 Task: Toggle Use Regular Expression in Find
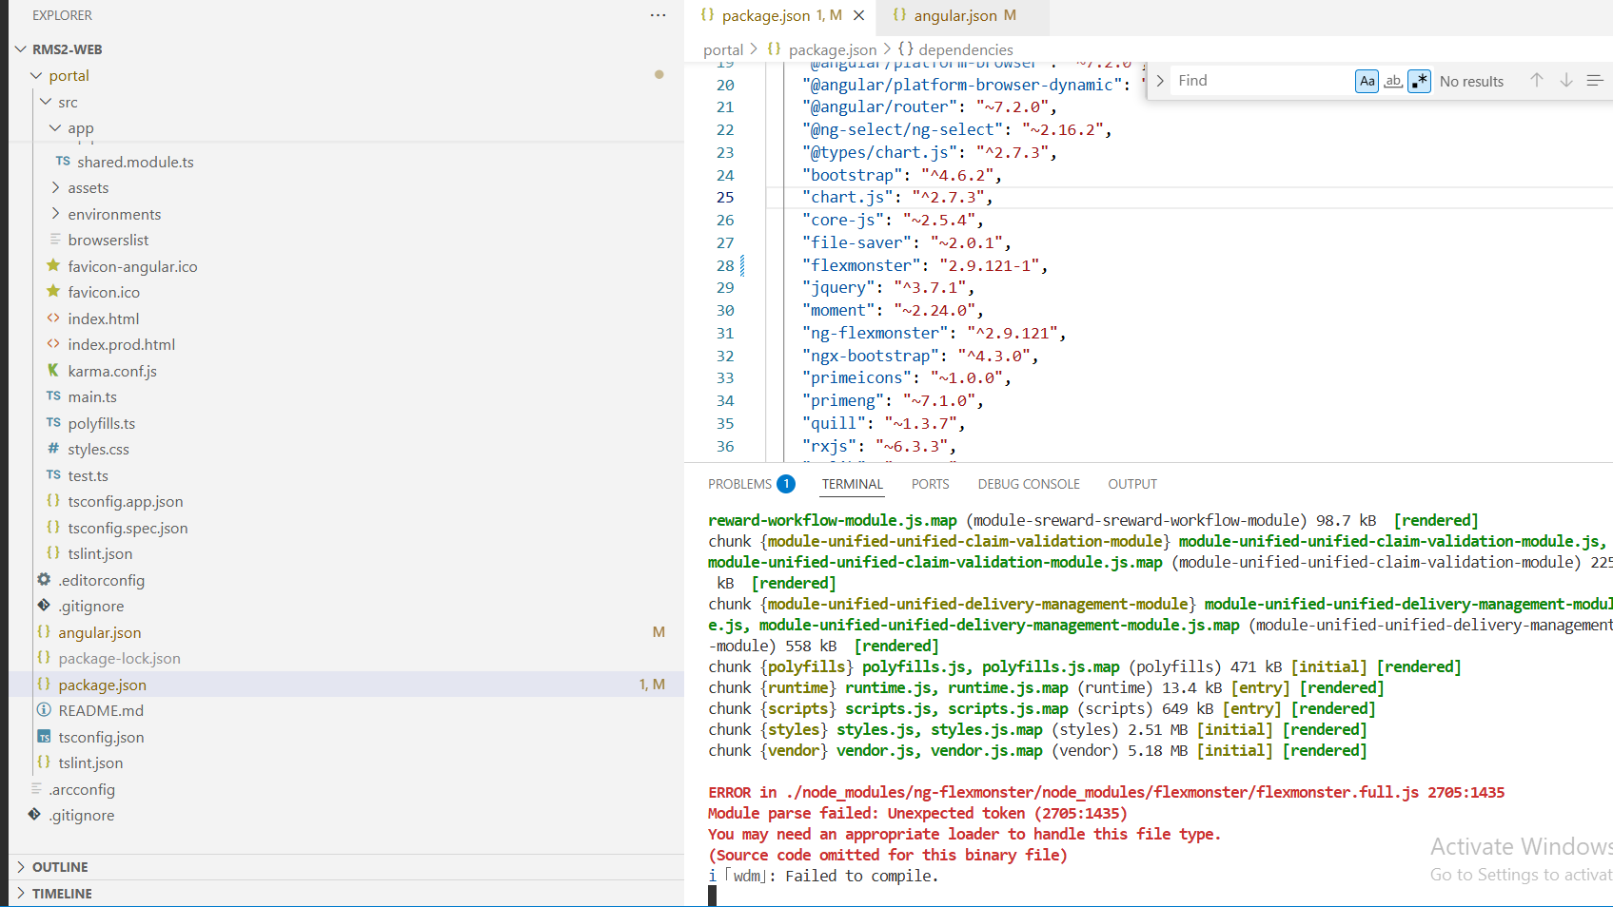click(1419, 82)
